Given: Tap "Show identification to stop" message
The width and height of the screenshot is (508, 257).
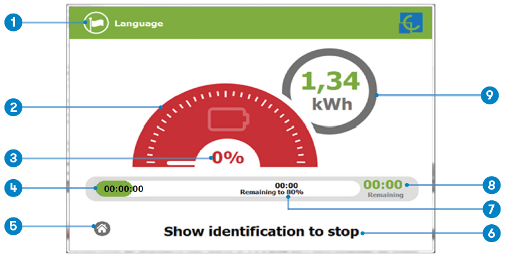Looking at the screenshot, I should 261,232.
